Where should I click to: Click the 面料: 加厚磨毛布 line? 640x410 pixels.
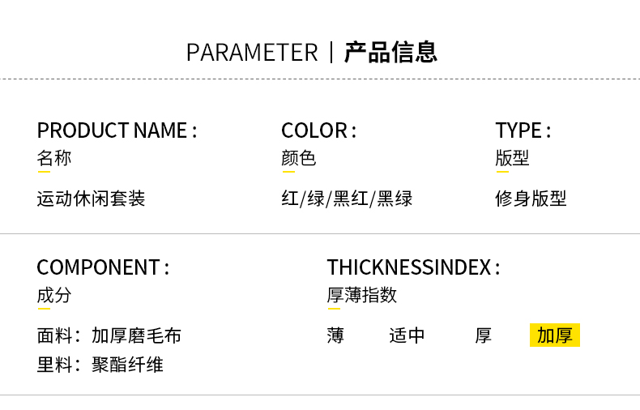[109, 335]
